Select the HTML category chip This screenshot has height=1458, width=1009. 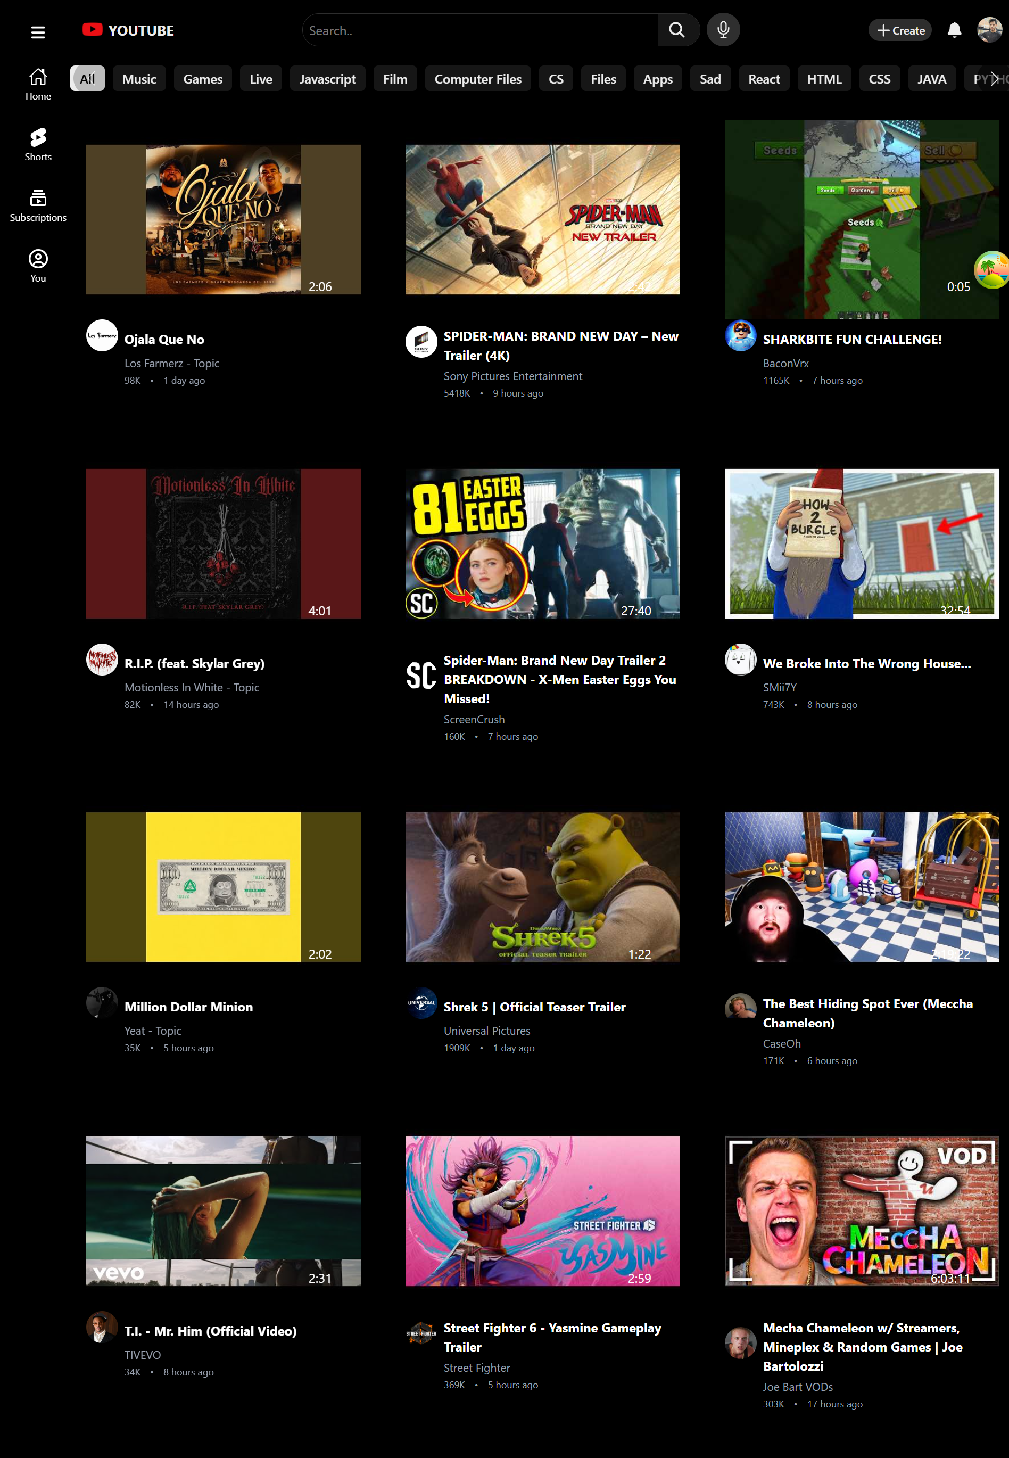coord(824,79)
